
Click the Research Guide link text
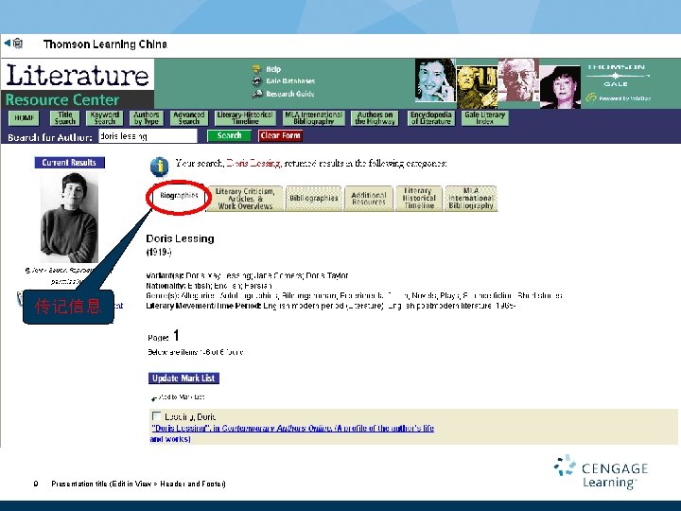tap(290, 94)
